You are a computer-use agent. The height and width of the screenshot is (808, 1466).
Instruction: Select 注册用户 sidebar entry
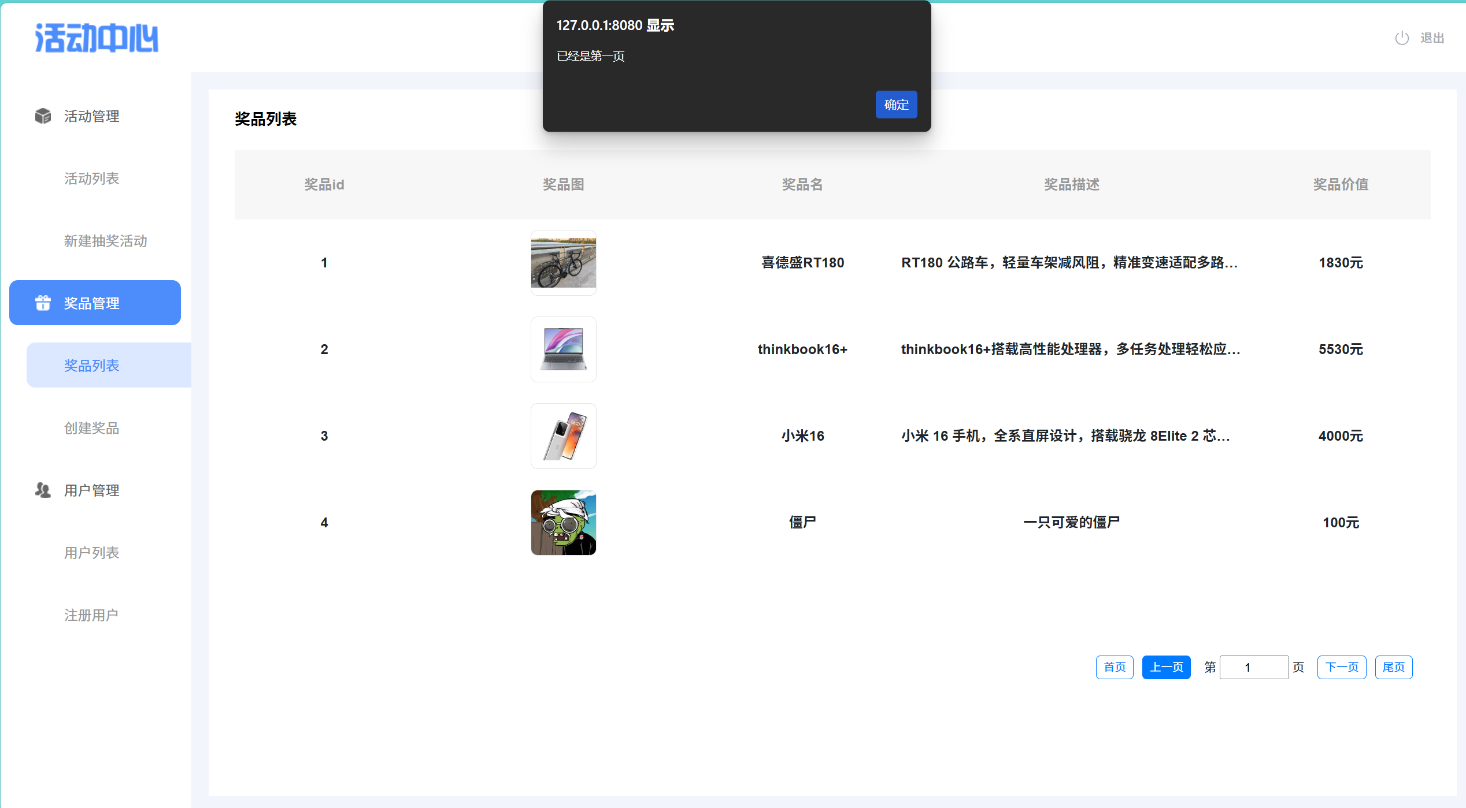91,615
